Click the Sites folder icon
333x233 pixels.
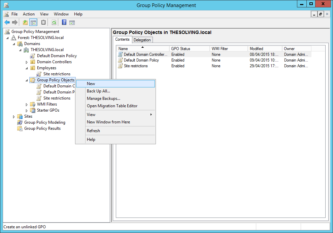pyautogui.click(x=20, y=116)
